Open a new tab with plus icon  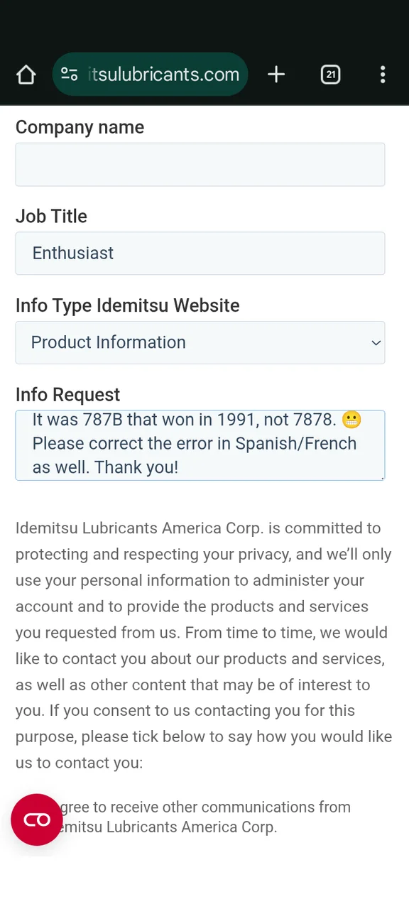[276, 74]
